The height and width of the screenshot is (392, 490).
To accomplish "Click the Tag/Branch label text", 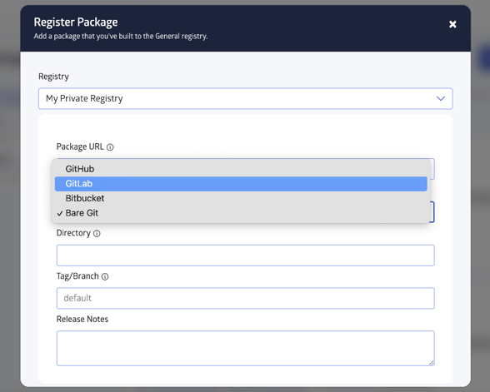I will (77, 276).
